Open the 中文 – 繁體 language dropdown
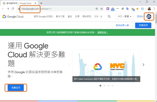 (124, 17)
